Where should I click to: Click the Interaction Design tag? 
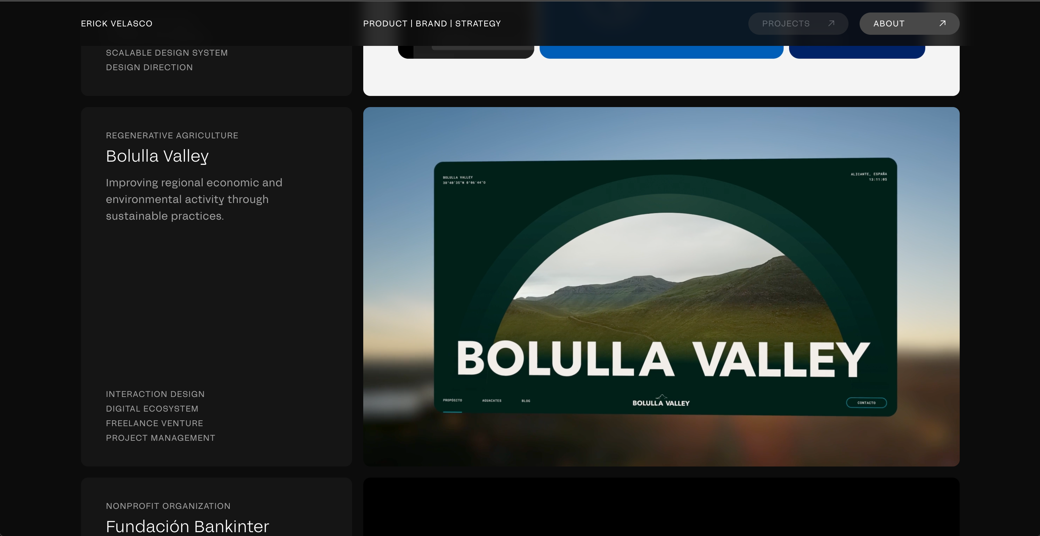coord(155,394)
